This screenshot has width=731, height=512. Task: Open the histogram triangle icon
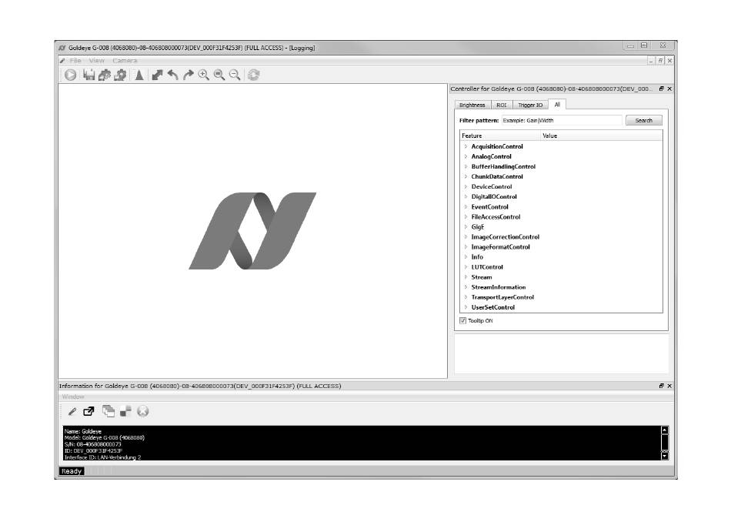[139, 75]
